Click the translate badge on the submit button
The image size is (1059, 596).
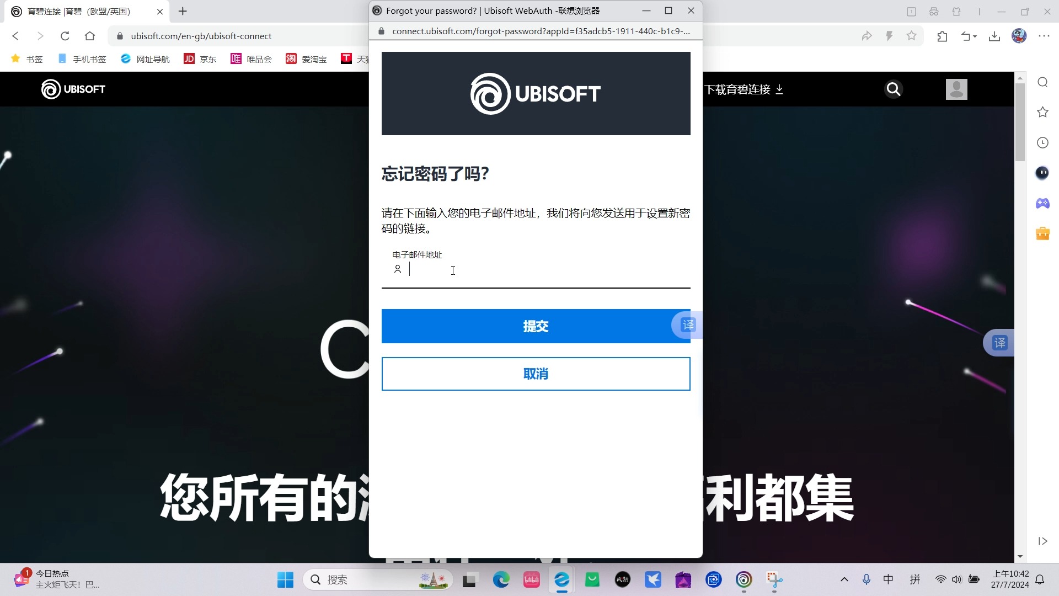coord(687,325)
